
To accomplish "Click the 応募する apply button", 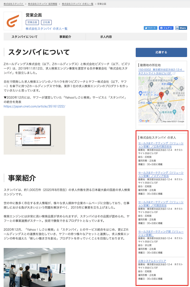I will (x=161, y=52).
